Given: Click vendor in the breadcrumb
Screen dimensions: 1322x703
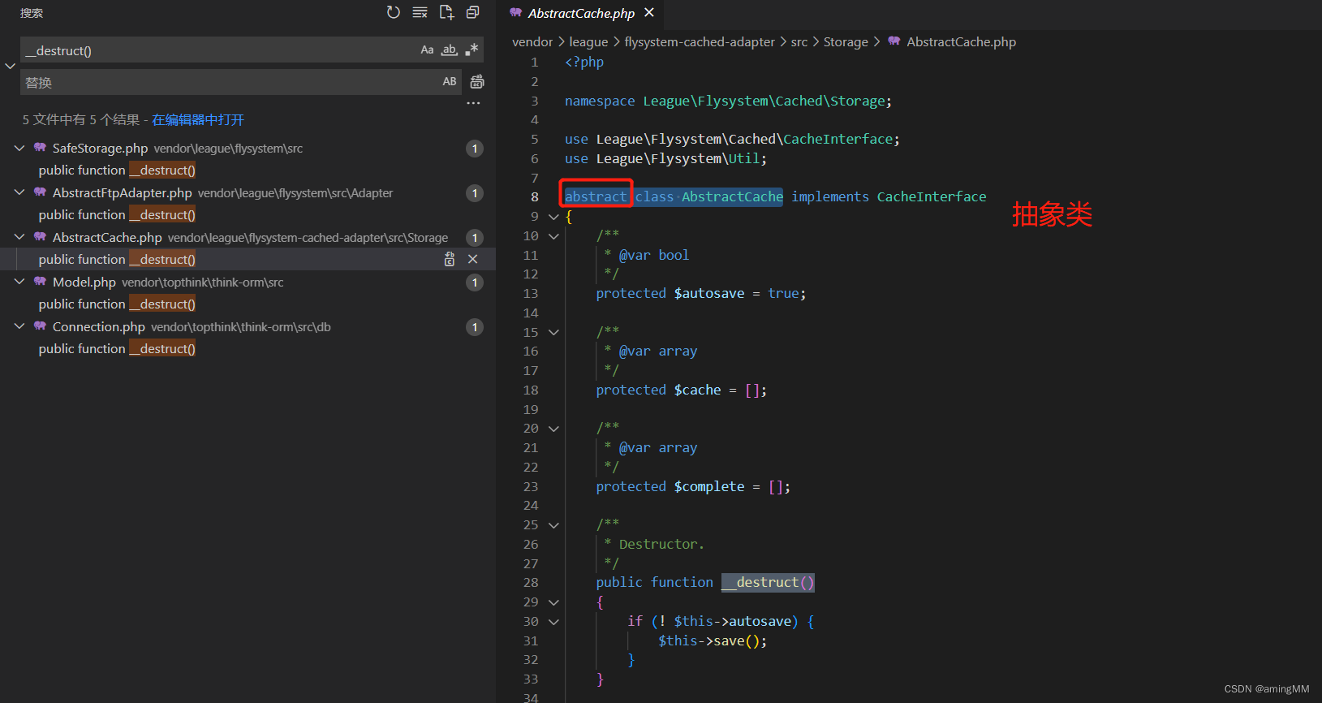Looking at the screenshot, I should pos(532,41).
